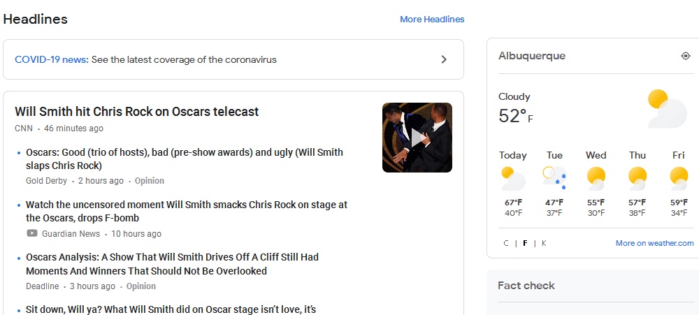
Task: Open the More Headlines link
Action: coord(432,19)
